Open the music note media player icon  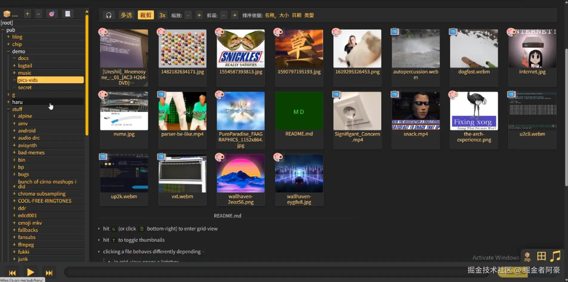[x=555, y=256]
